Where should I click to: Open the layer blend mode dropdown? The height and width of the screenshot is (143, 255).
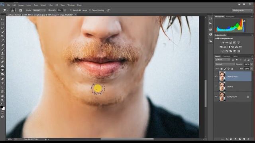225,64
